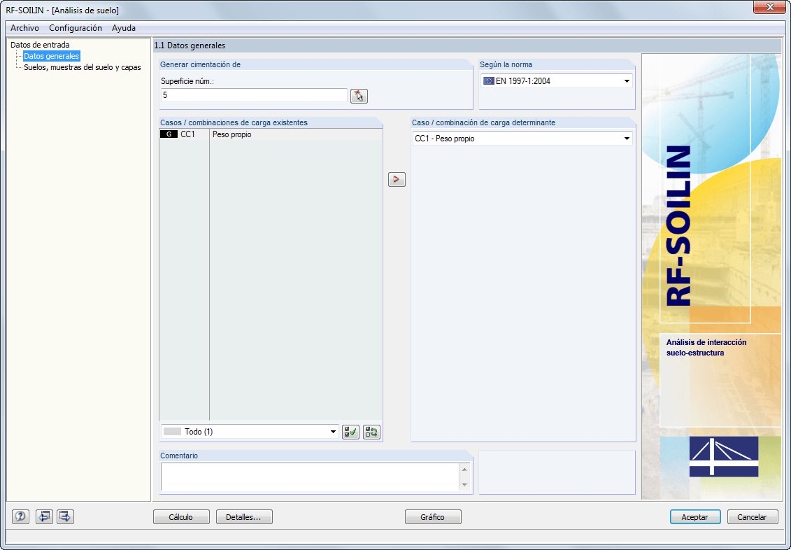Invert the load case selection
This screenshot has width=791, height=550.
point(371,432)
